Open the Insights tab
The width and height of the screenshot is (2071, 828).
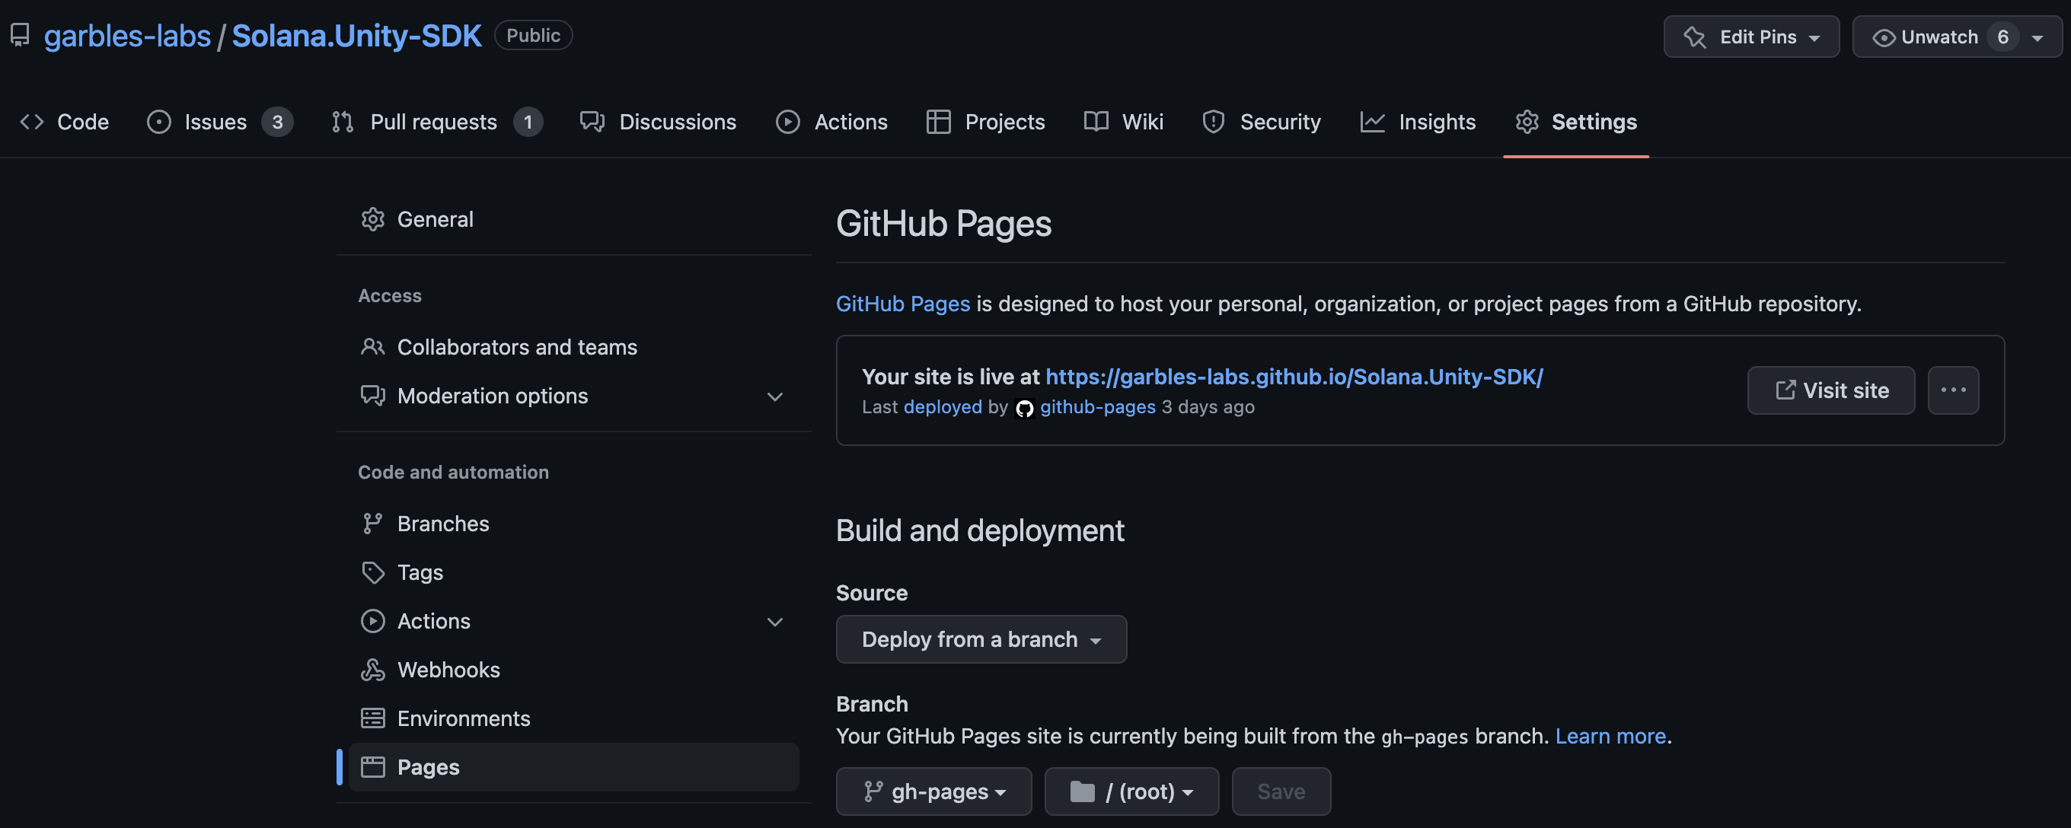click(x=1418, y=122)
